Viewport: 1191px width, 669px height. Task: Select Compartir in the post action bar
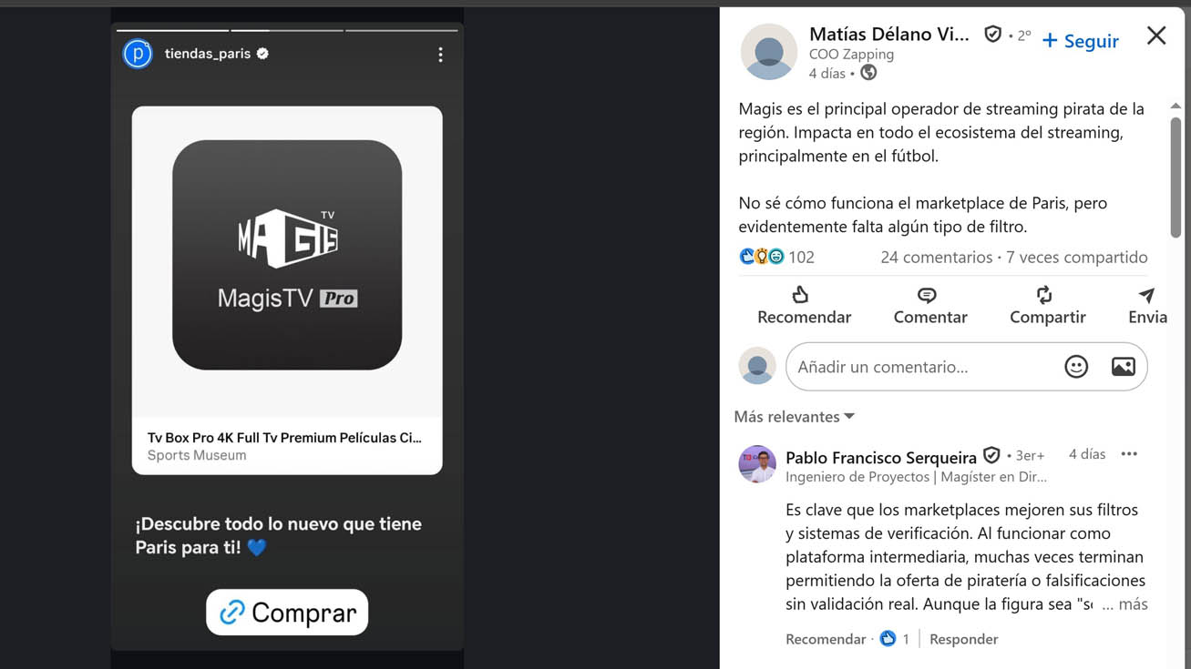(x=1047, y=306)
